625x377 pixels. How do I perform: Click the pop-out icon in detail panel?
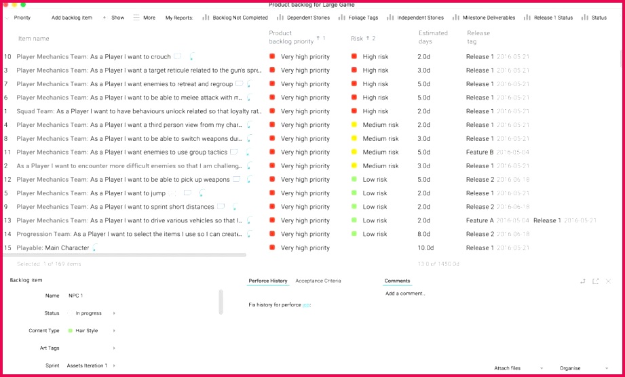pyautogui.click(x=595, y=281)
